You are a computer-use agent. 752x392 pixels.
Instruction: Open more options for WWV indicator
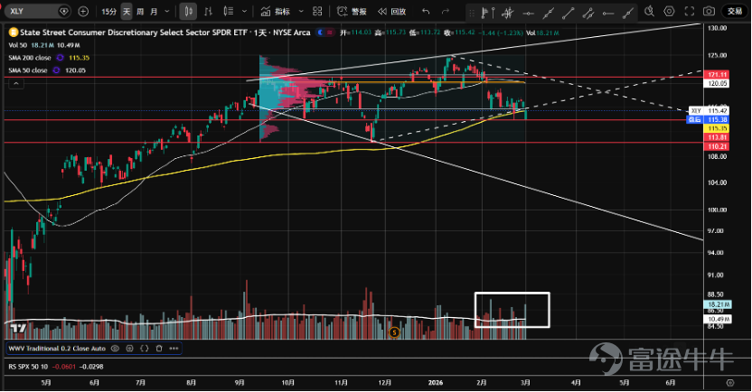[174, 349]
